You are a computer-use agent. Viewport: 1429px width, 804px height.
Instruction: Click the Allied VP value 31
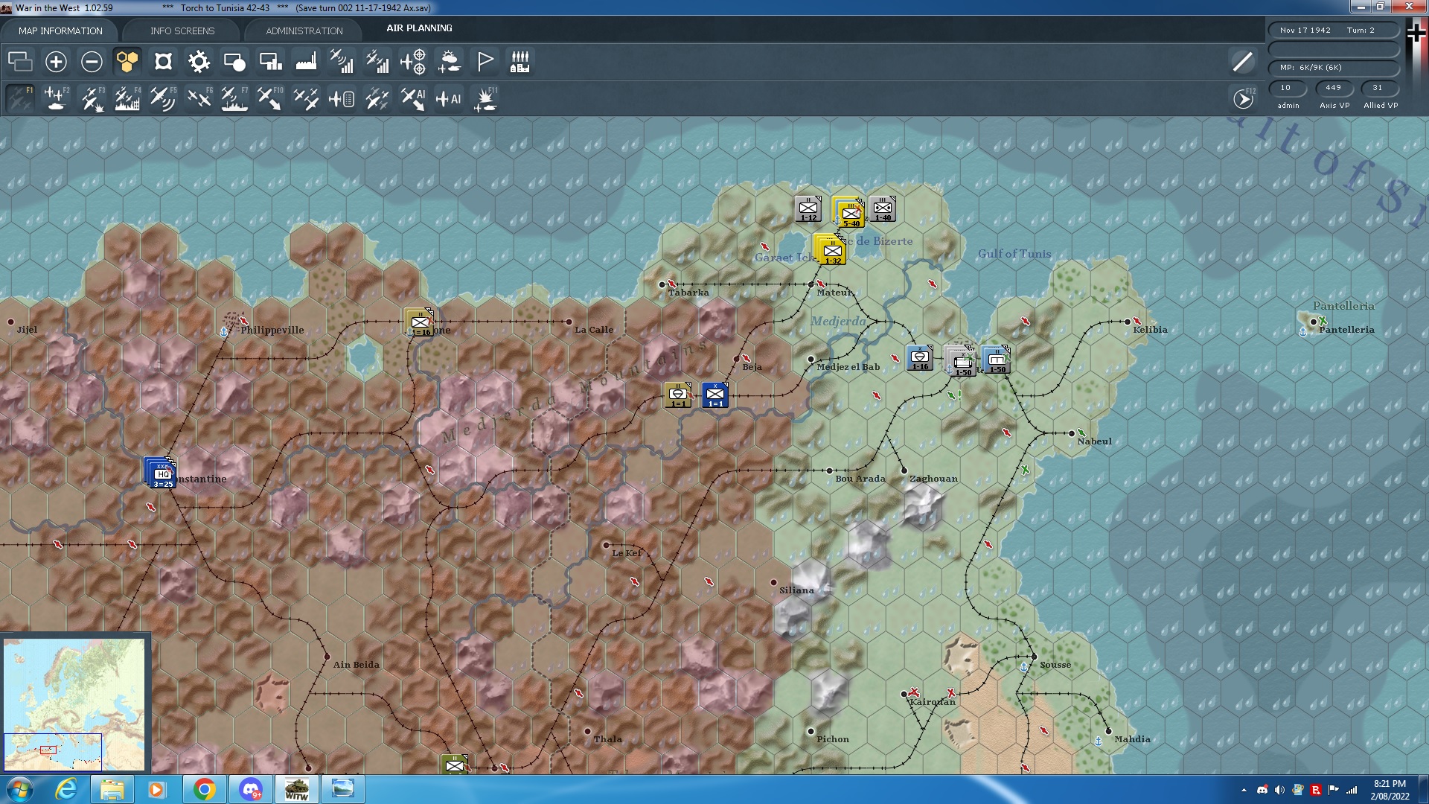(1379, 88)
